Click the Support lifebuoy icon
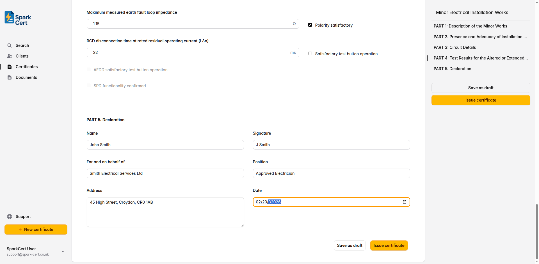Screen dimensions: 539x264 click(x=10, y=217)
